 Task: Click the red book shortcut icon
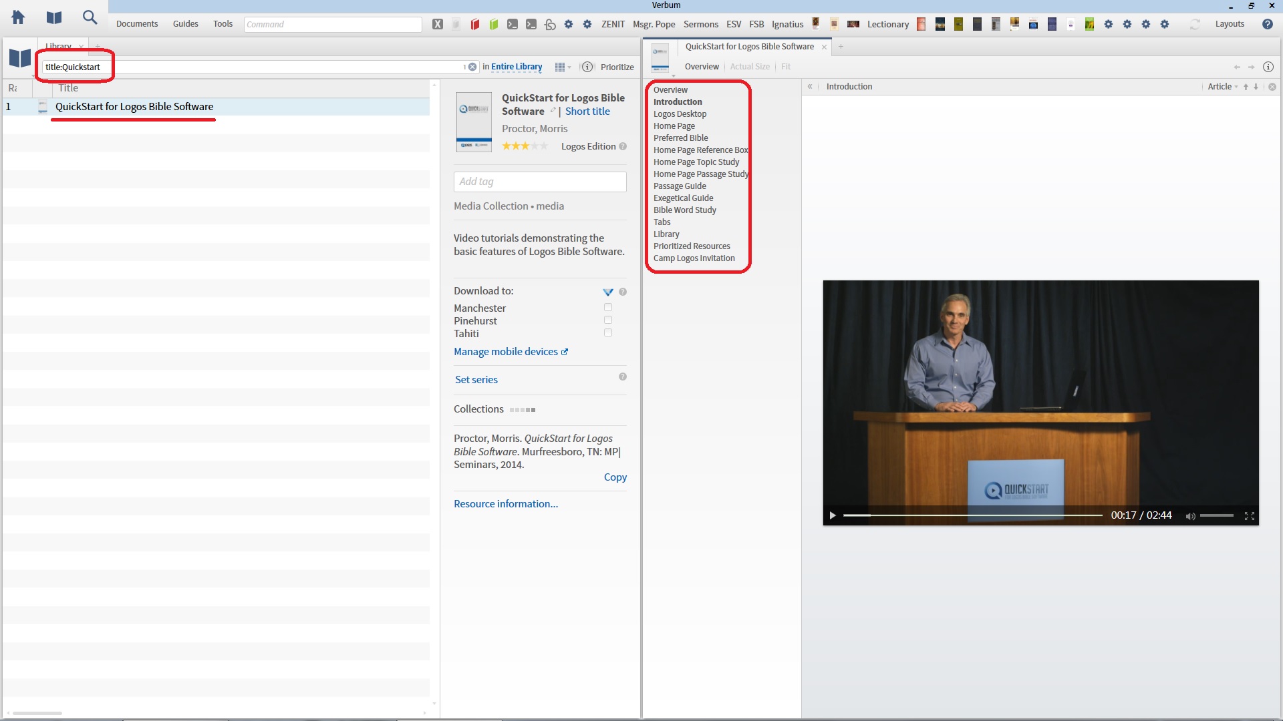point(475,24)
